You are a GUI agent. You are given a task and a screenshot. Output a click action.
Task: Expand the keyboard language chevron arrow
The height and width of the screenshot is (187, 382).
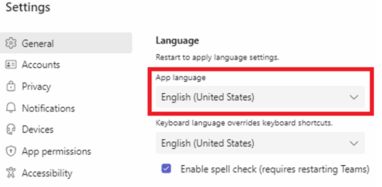[x=354, y=143]
